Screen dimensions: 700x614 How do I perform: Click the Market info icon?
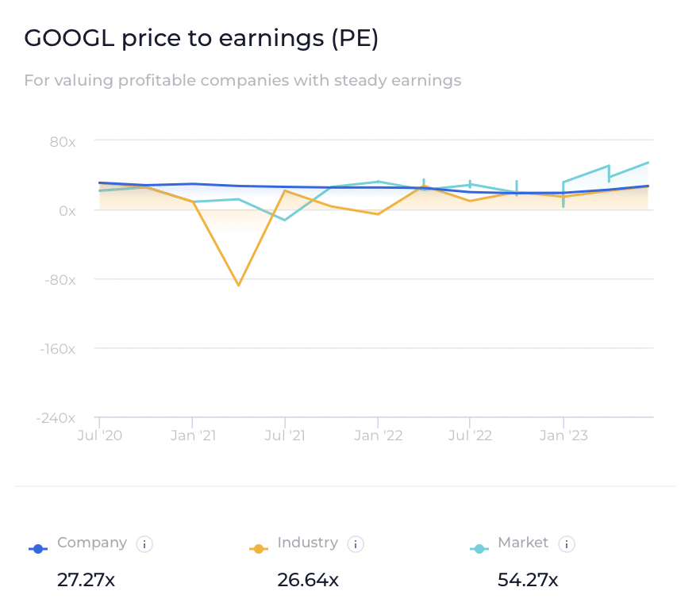566,544
